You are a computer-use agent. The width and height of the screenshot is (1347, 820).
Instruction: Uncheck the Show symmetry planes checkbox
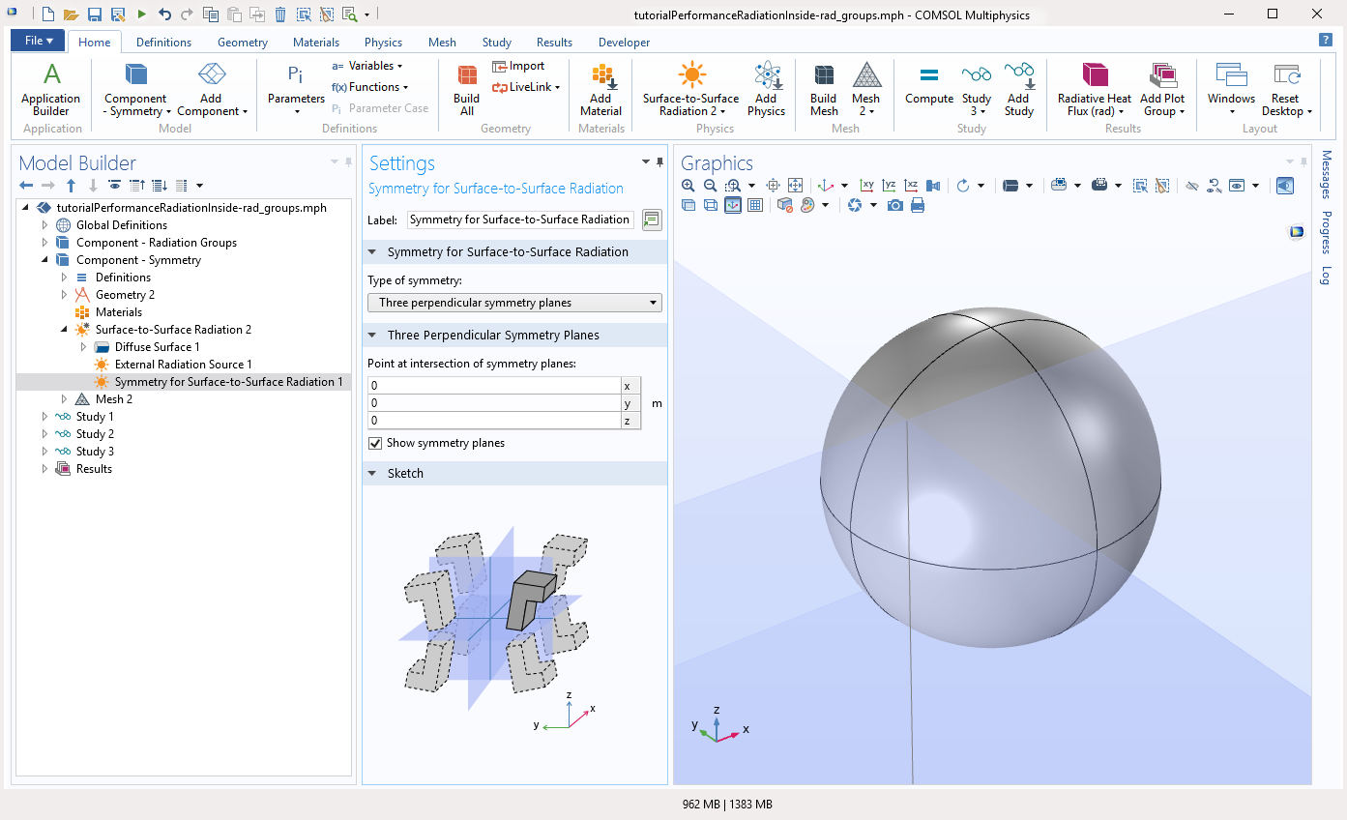[375, 443]
